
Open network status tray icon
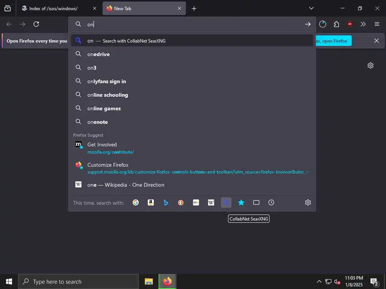point(328,281)
